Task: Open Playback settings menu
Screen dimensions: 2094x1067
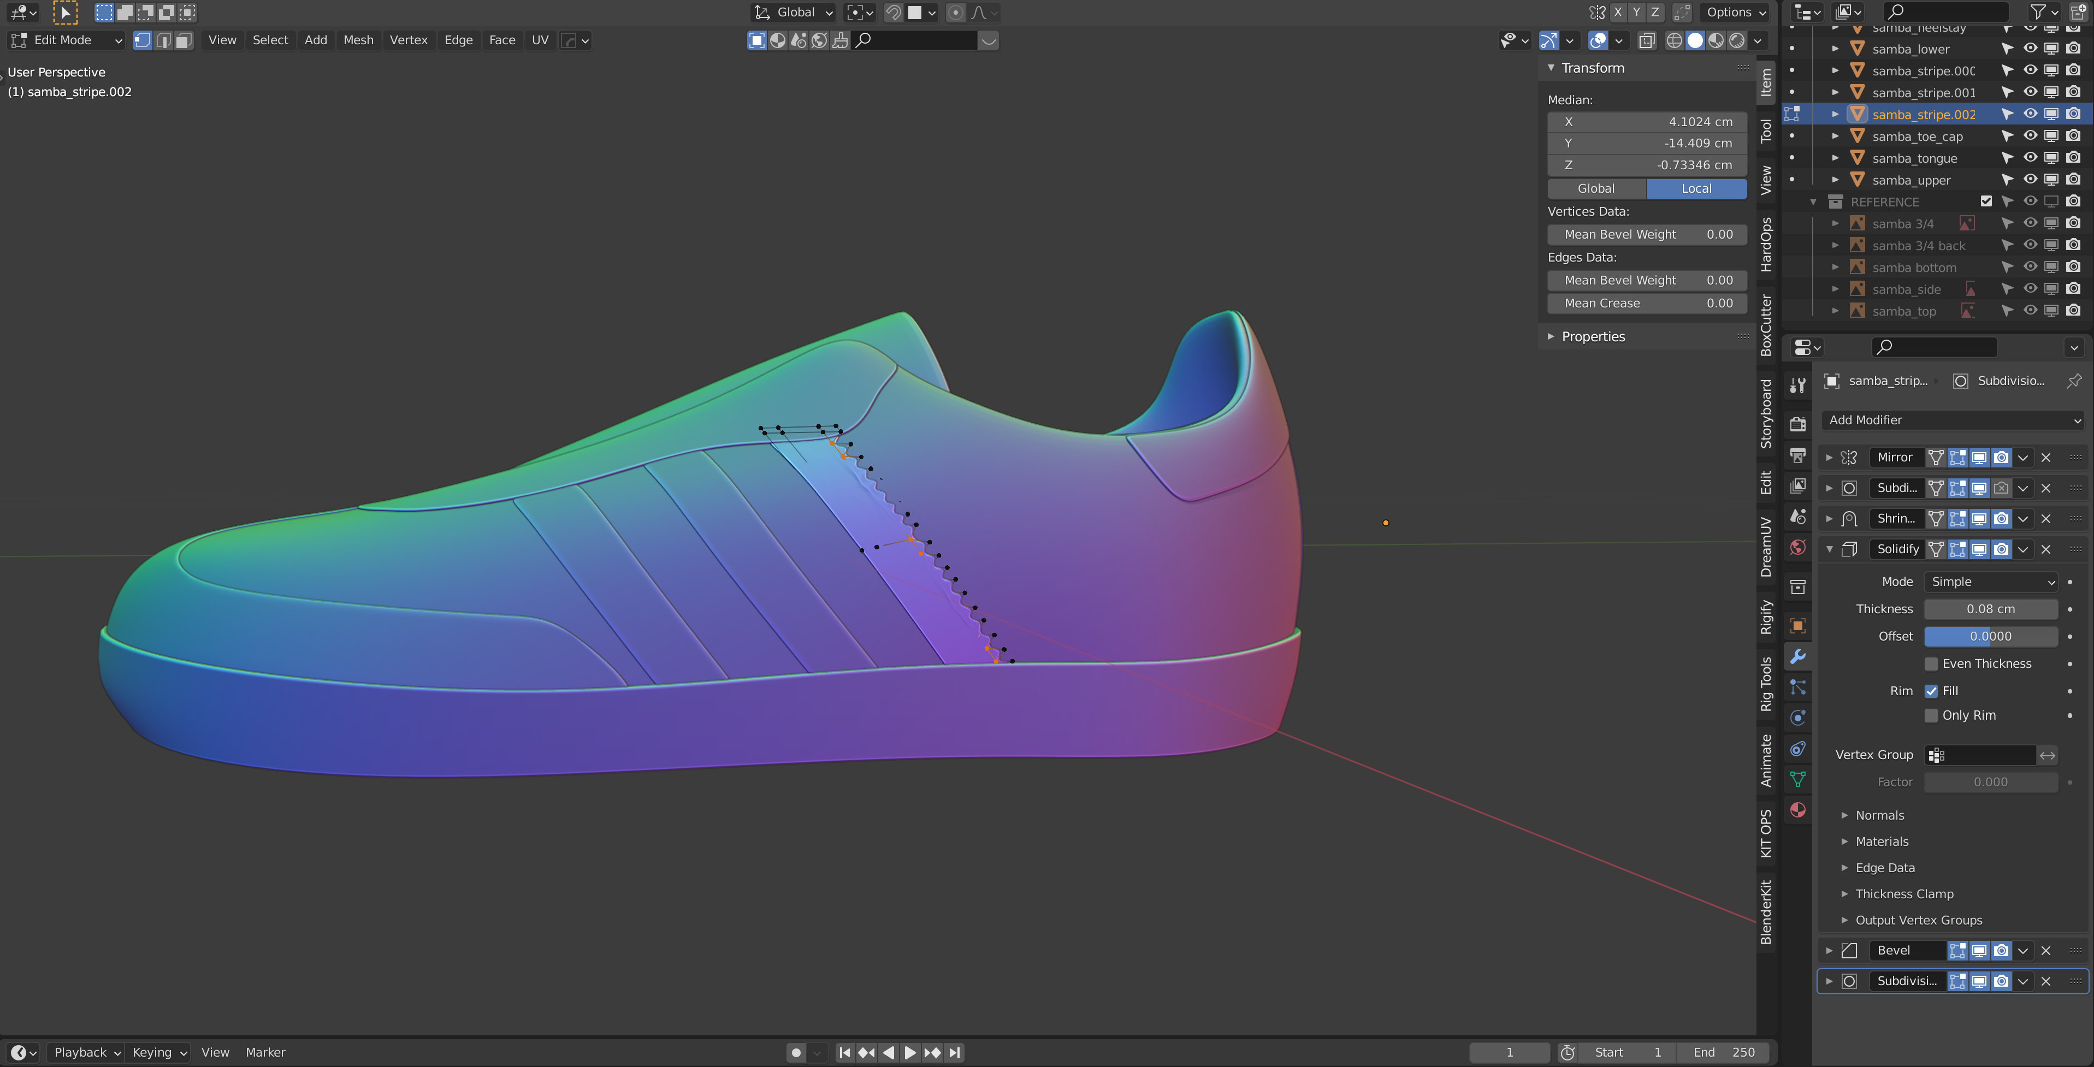Action: coord(85,1052)
